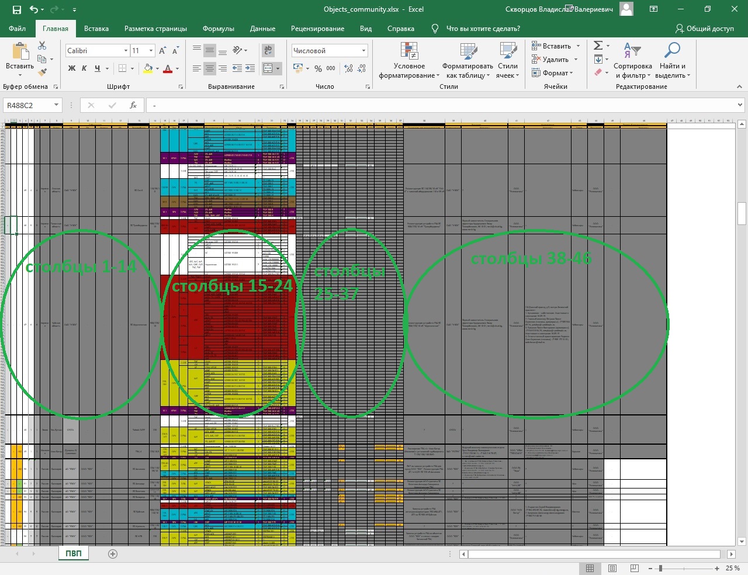Toggle center horizontal alignment
This screenshot has height=575, width=748.
tap(210, 68)
